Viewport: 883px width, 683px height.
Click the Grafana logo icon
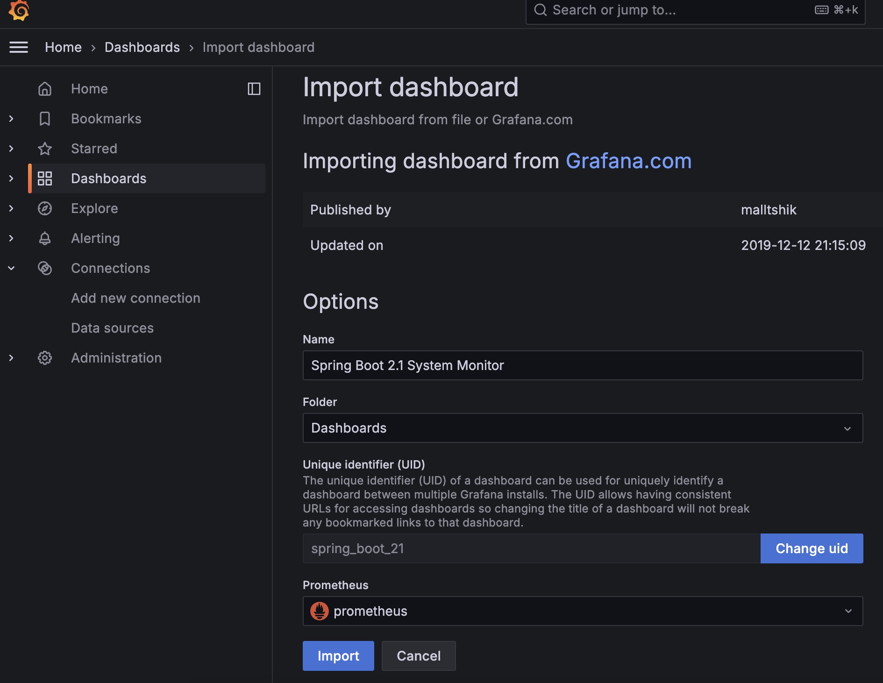point(19,10)
